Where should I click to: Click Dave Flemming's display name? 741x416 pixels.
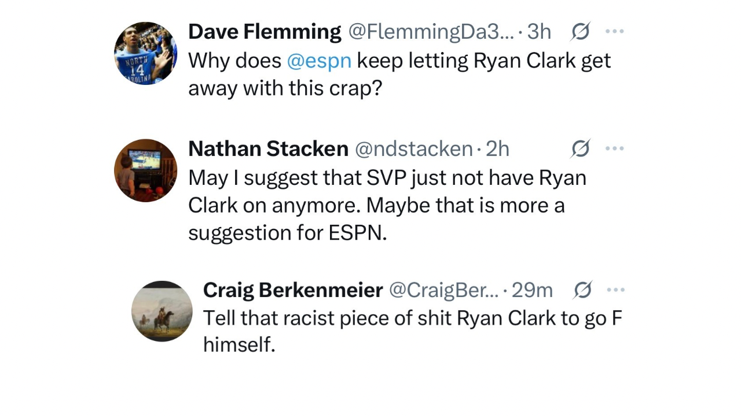pyautogui.click(x=264, y=31)
